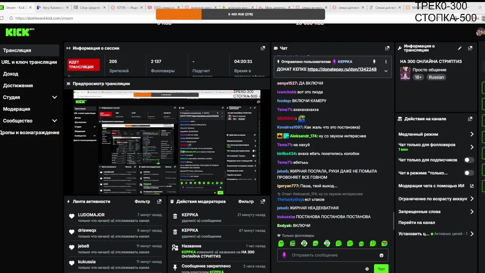The height and width of the screenshot is (273, 485).
Task: Click Перейти на канал
Action: [x=416, y=223]
